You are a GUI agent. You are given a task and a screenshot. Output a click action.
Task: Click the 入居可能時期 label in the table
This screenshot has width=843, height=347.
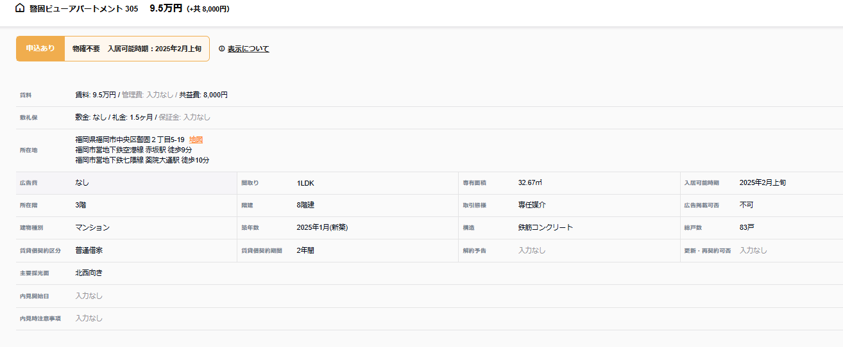coord(702,183)
